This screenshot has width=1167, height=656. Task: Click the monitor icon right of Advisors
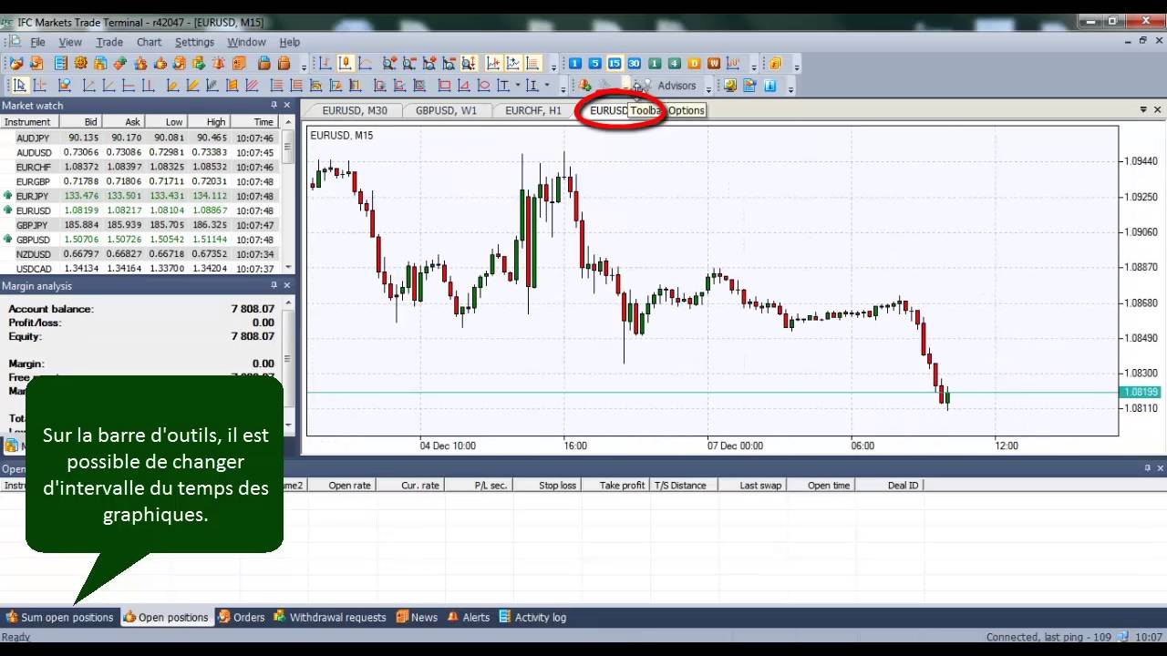click(729, 86)
